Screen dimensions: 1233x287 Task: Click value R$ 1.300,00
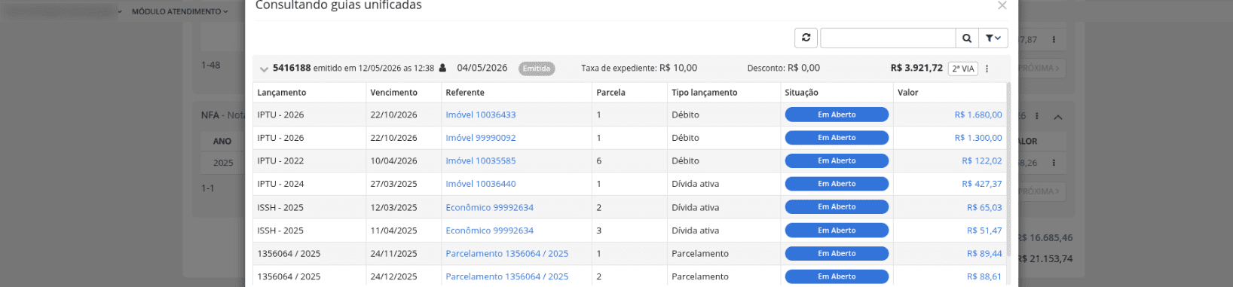[978, 138]
